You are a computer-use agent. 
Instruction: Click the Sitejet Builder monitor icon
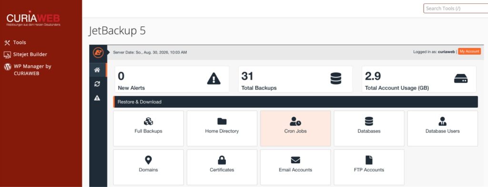click(8, 55)
